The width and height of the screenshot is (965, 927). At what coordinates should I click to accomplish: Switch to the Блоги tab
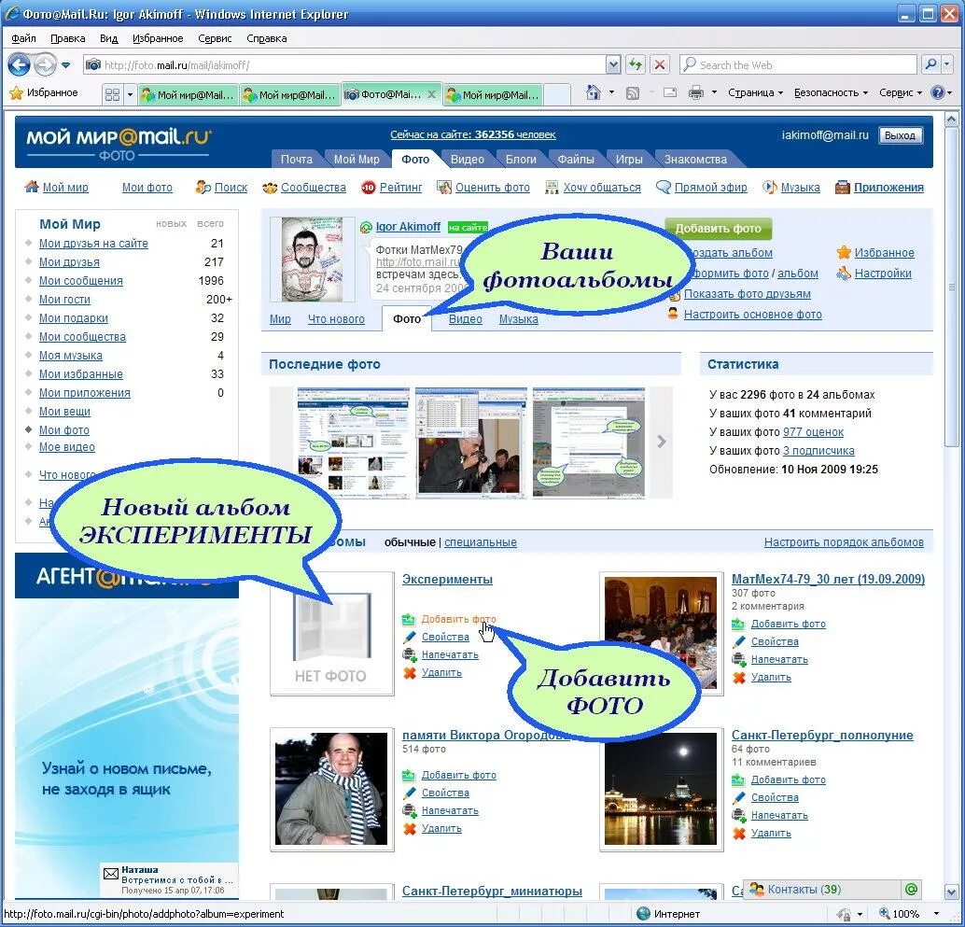pos(522,160)
